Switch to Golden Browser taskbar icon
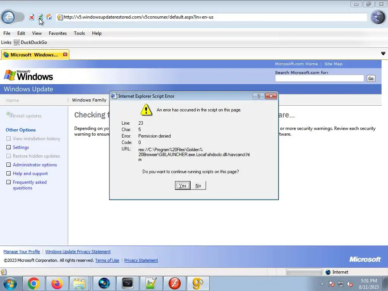Image resolution: width=388 pixels, height=291 pixels. click(x=198, y=283)
